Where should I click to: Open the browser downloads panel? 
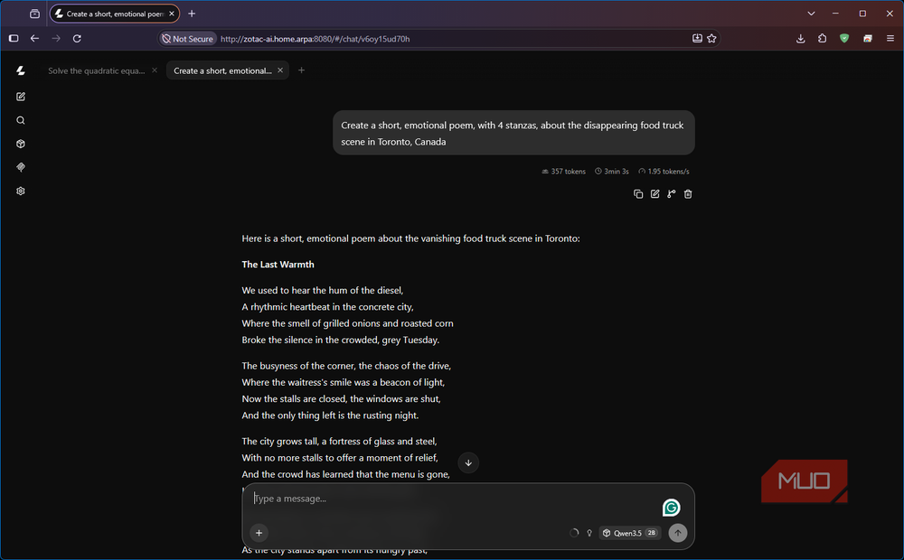(x=800, y=39)
